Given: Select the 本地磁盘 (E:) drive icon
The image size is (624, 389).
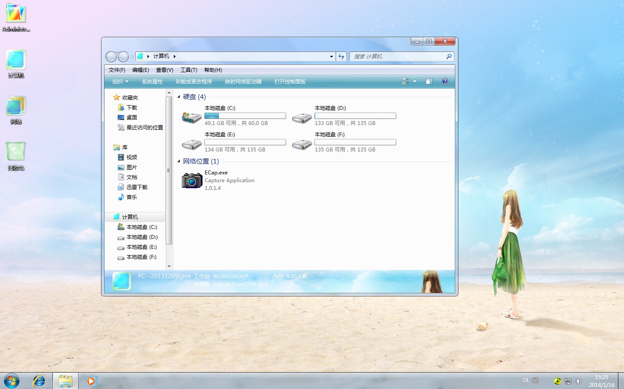Looking at the screenshot, I should [x=191, y=144].
